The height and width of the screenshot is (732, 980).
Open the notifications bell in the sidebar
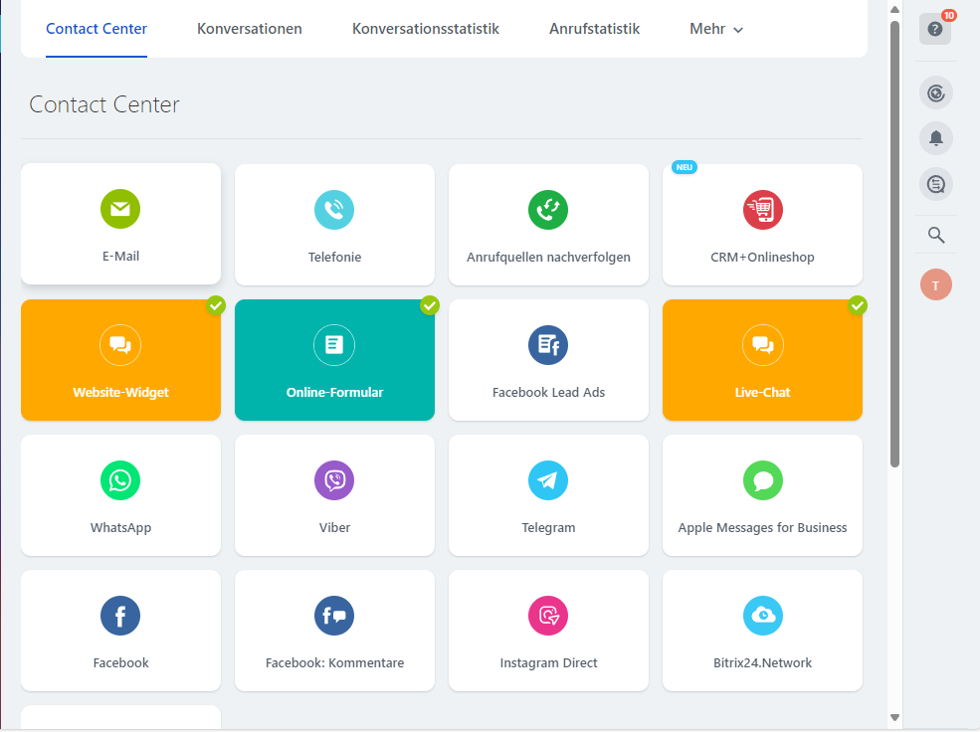click(935, 138)
